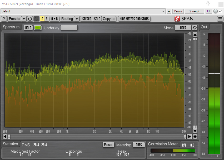This screenshot has height=160, width=224.
Task: Click the undo arrow icon
Action: (30, 19)
